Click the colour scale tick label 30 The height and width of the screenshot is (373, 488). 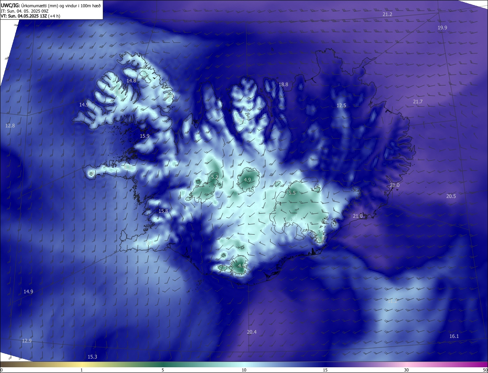(406, 370)
